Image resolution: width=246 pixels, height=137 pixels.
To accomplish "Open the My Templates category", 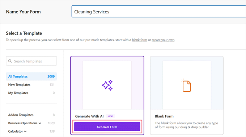I will pos(31,93).
